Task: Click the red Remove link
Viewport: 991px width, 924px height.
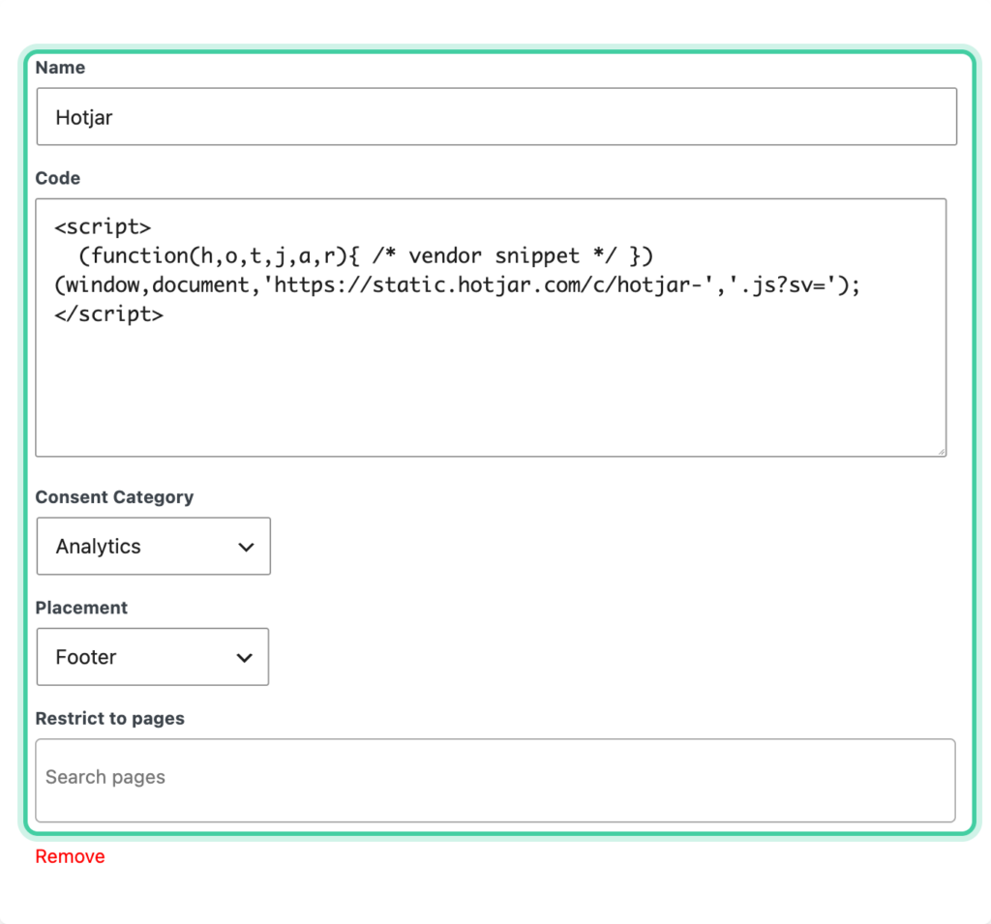Action: tap(70, 856)
